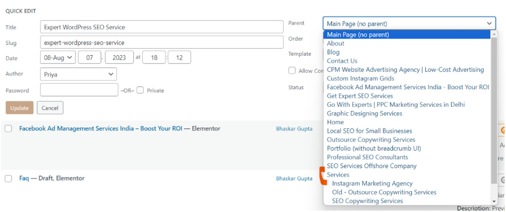Open the month dropdown showing 08-Aug
The image size is (506, 212).
click(58, 58)
